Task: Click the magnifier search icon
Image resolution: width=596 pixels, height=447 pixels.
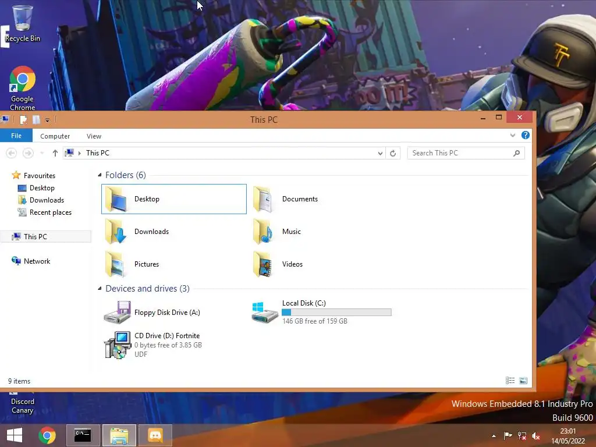Action: click(517, 153)
